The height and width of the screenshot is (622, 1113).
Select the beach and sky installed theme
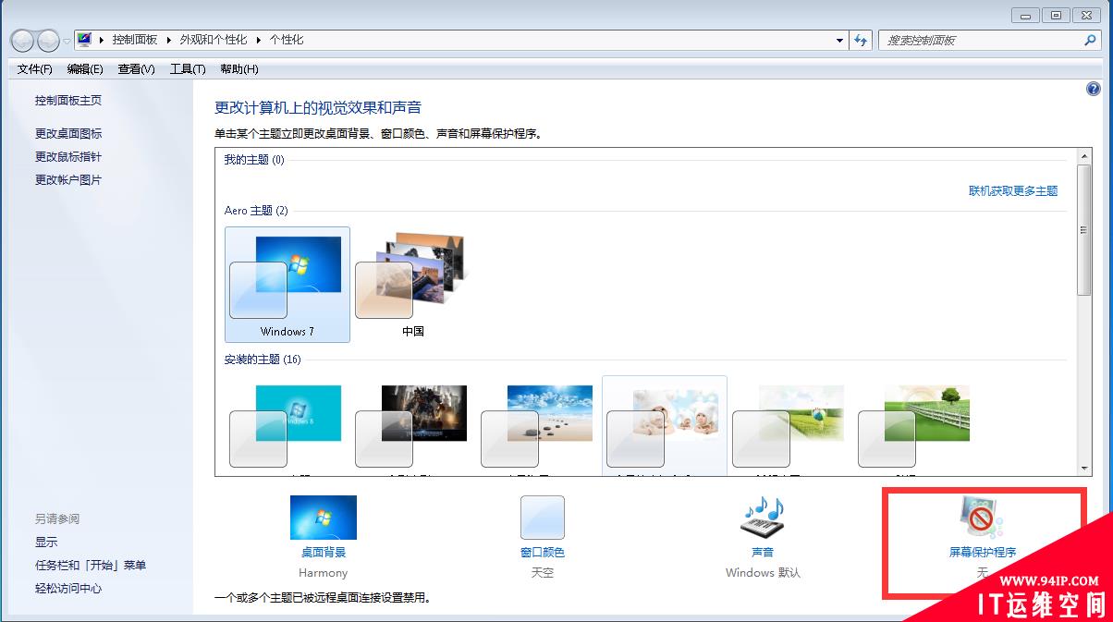(539, 425)
